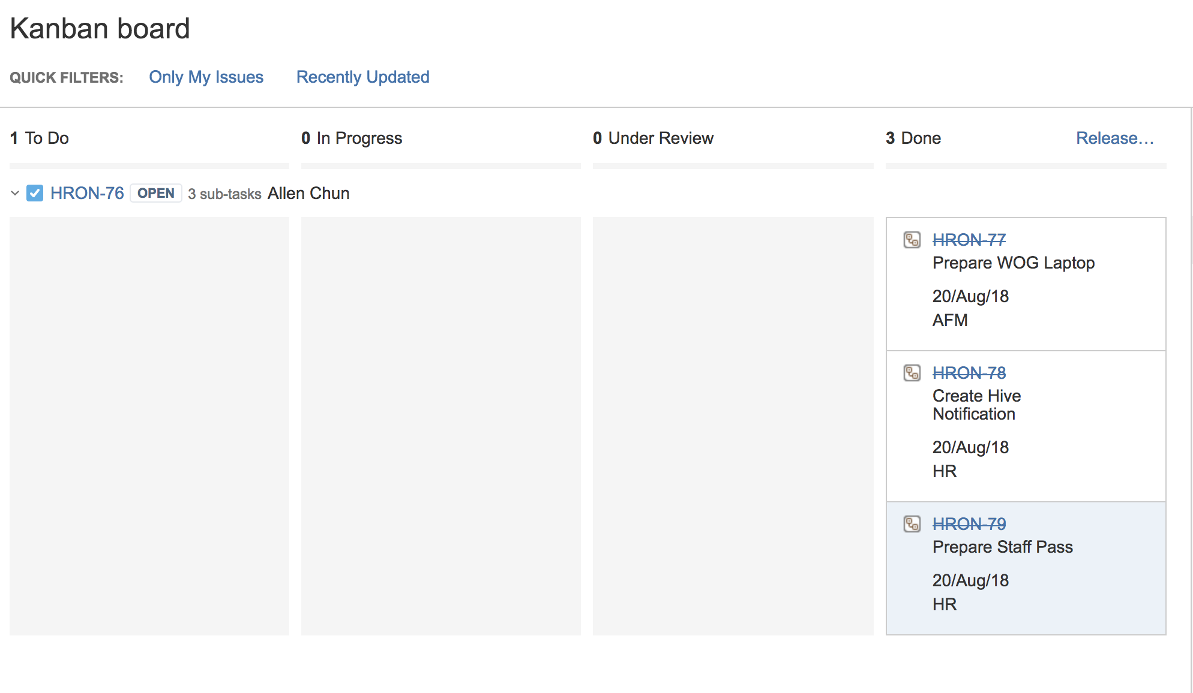Screen dimensions: 1193x693
Task: Open the HRON-78 issue link
Action: 969,373
